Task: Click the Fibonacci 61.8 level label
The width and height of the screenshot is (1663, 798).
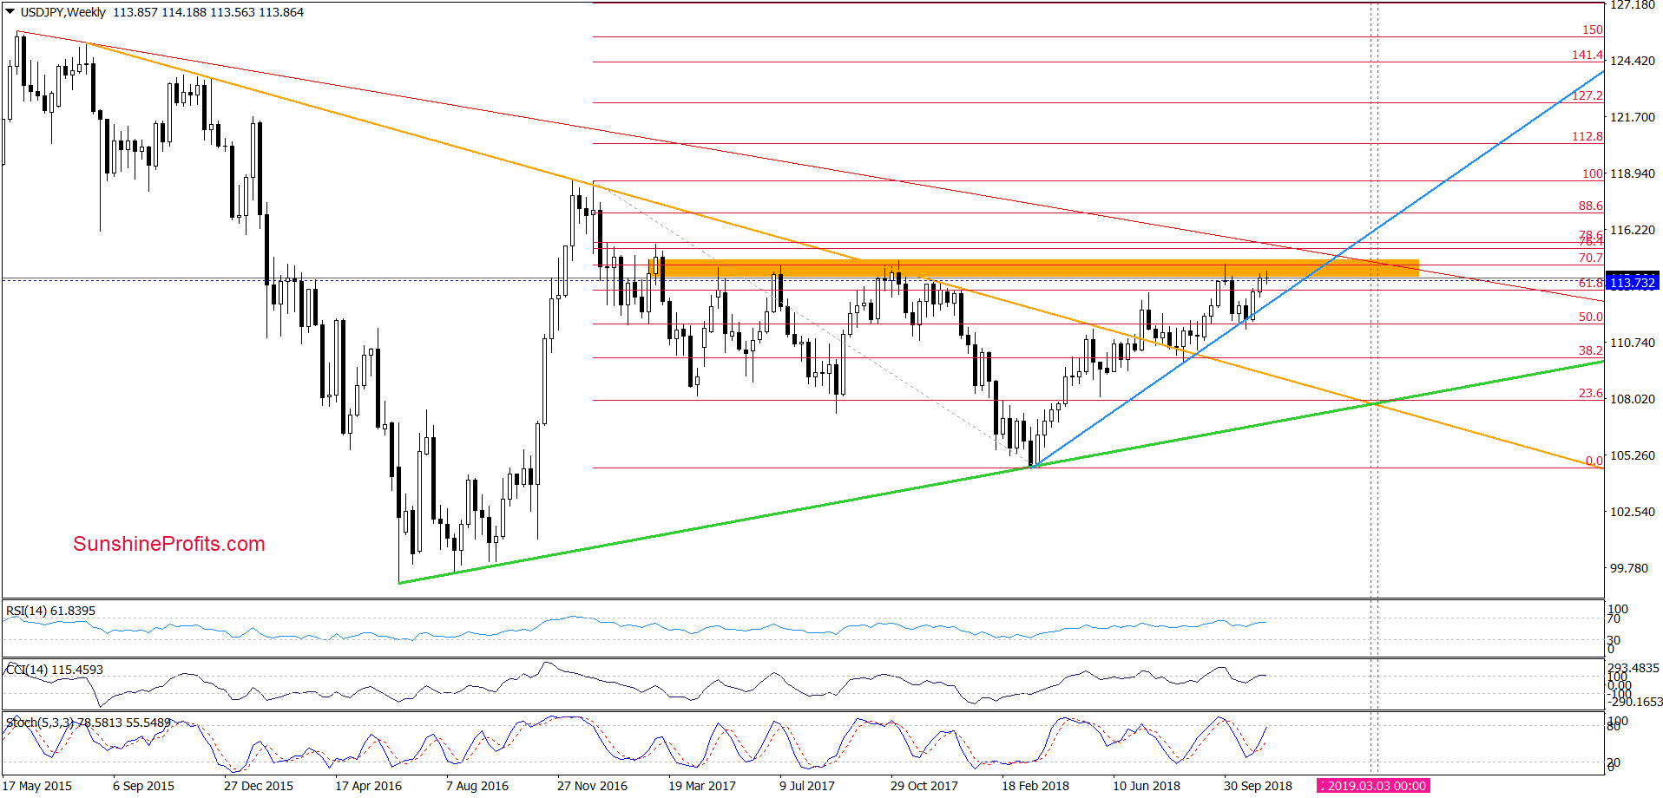Action: [x=1590, y=283]
